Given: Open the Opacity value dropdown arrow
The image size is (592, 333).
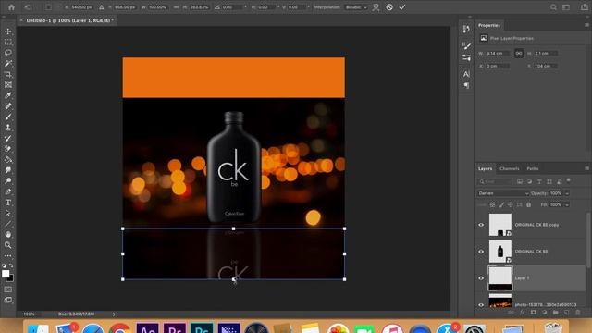Looking at the screenshot, I should (x=567, y=193).
